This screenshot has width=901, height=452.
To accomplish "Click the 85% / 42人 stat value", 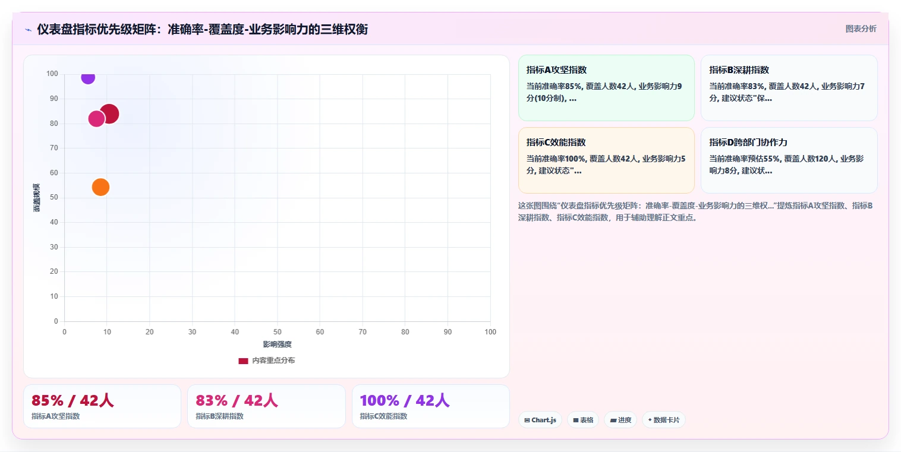I will [73, 401].
